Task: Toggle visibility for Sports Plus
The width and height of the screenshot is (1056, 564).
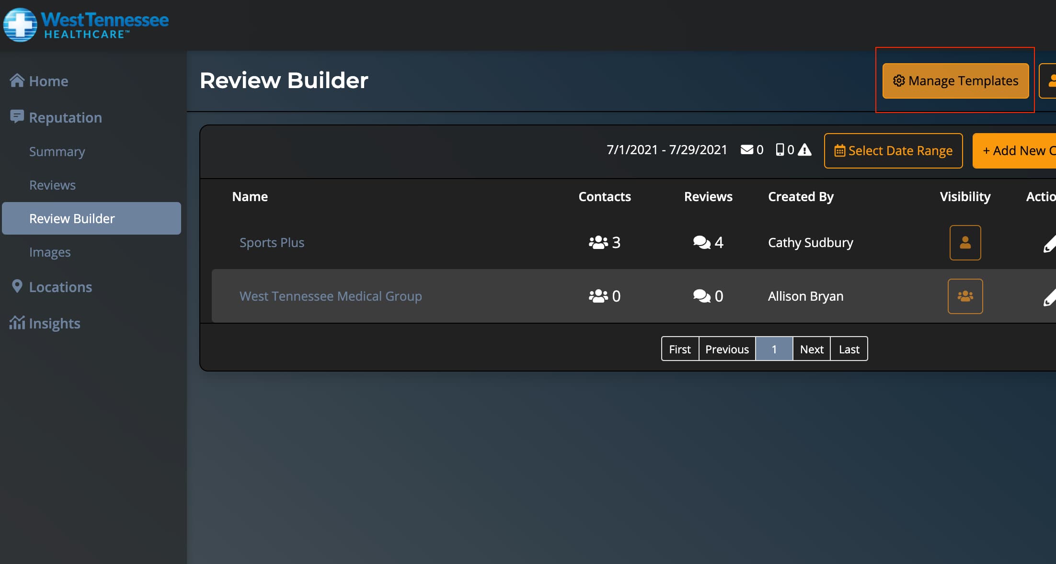Action: click(x=965, y=243)
